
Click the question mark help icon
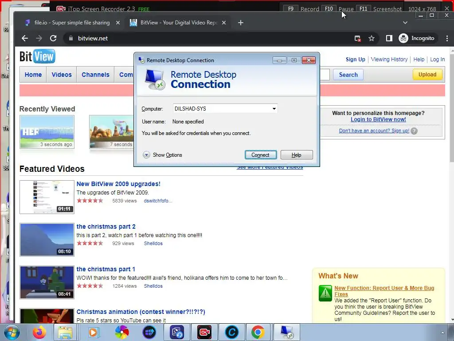click(x=415, y=131)
